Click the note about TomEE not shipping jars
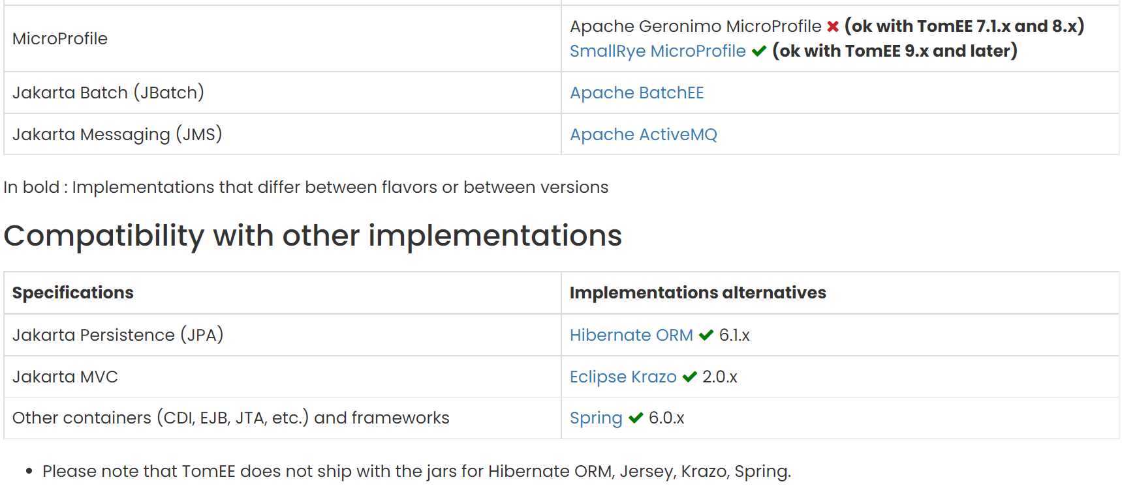Viewport: 1122px width, 488px height. coord(416,472)
